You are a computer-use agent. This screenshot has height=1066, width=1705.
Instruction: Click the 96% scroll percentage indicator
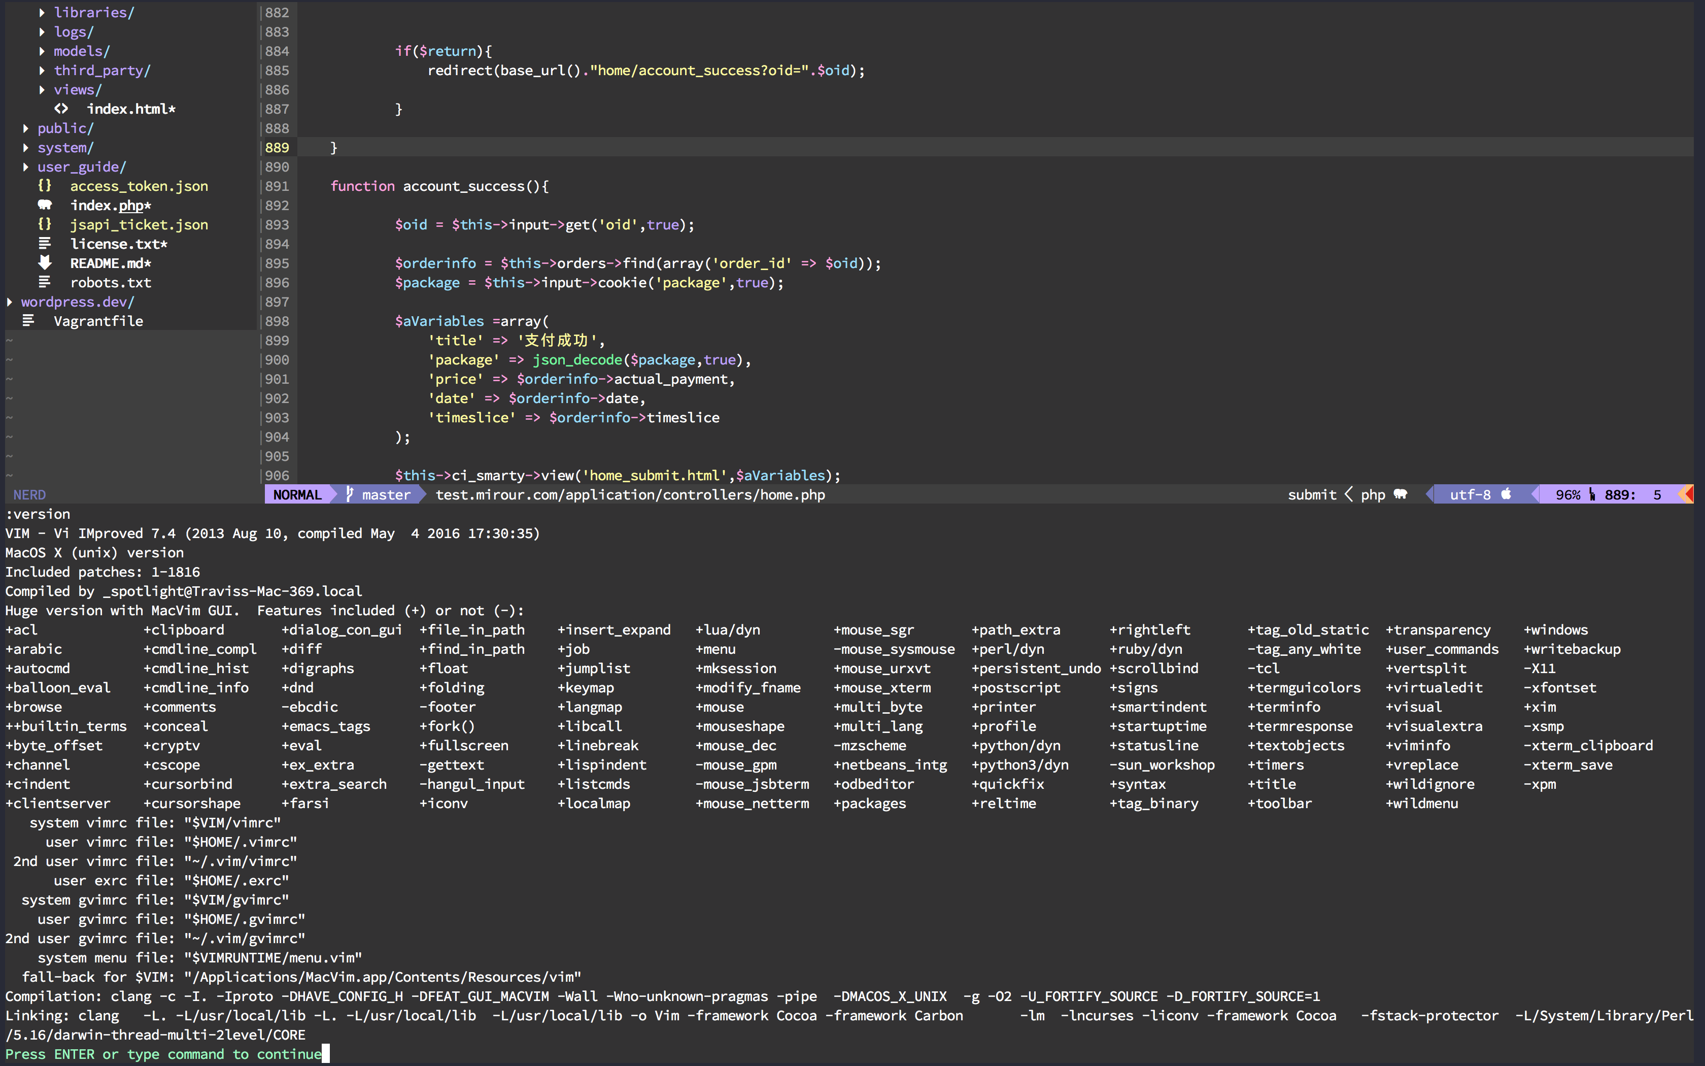coord(1567,494)
